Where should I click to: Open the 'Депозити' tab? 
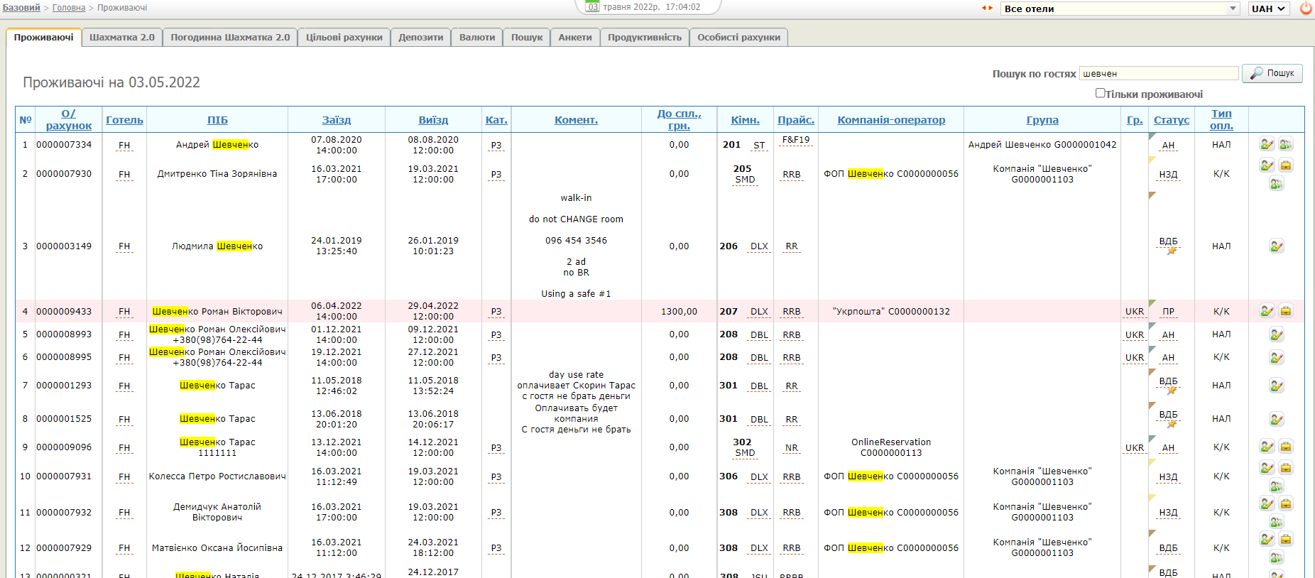coord(420,38)
